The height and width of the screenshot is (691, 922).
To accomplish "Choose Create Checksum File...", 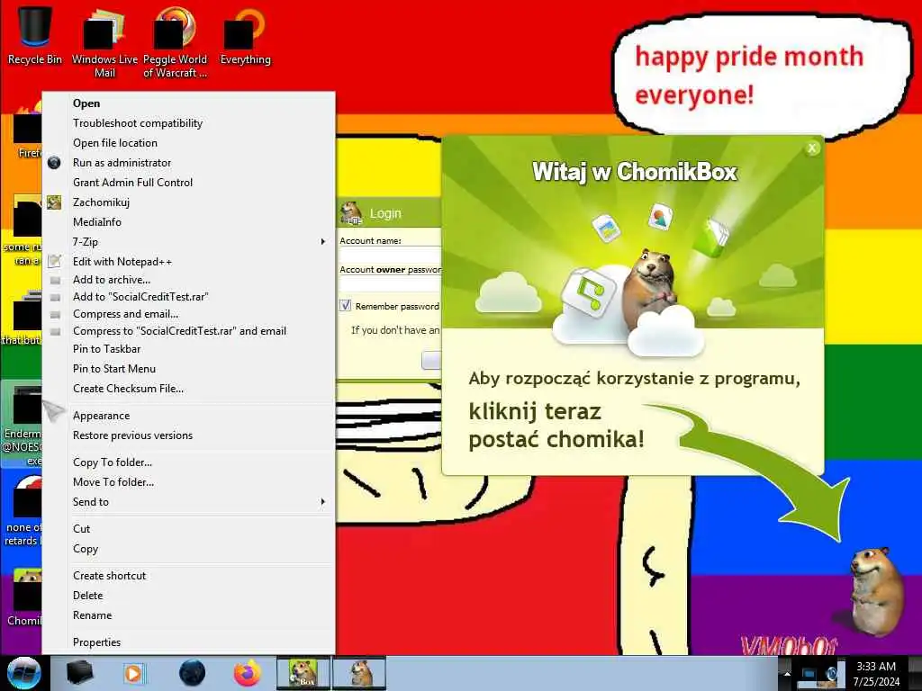I will point(188,389).
